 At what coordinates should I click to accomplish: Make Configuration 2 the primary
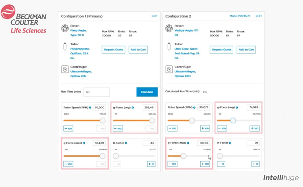click(240, 16)
